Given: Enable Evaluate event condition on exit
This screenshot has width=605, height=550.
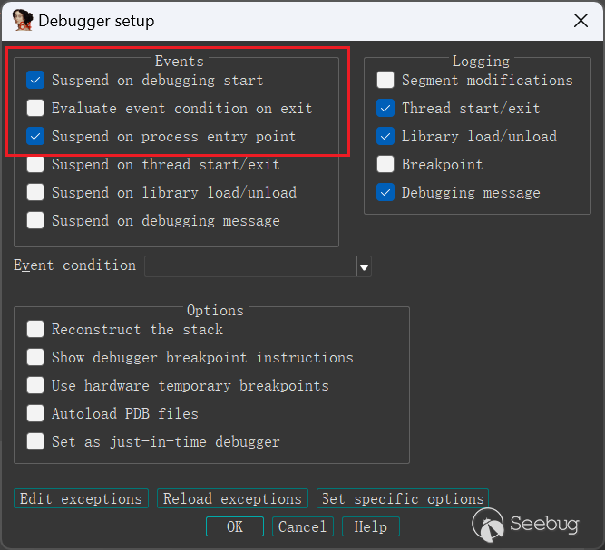Looking at the screenshot, I should (35, 109).
